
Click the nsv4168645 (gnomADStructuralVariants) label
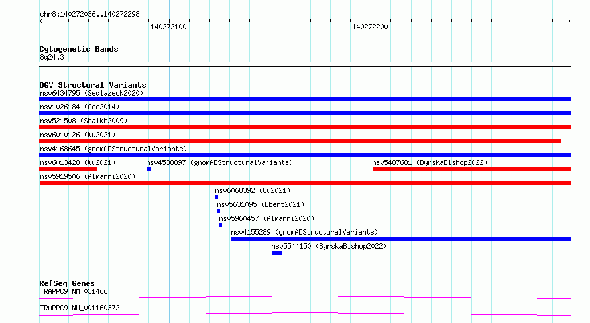(113, 149)
